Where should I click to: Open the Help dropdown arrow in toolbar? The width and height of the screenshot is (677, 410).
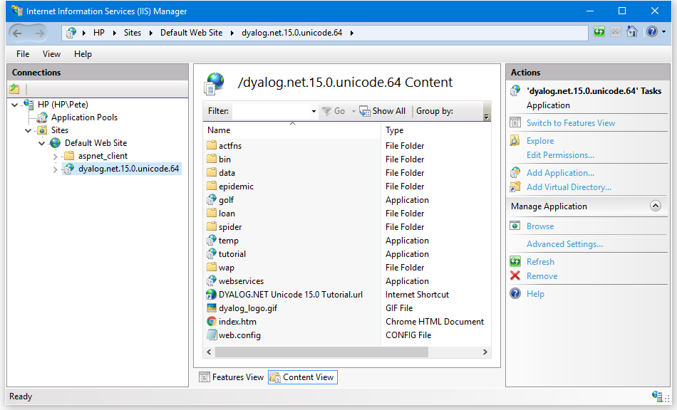pos(664,32)
